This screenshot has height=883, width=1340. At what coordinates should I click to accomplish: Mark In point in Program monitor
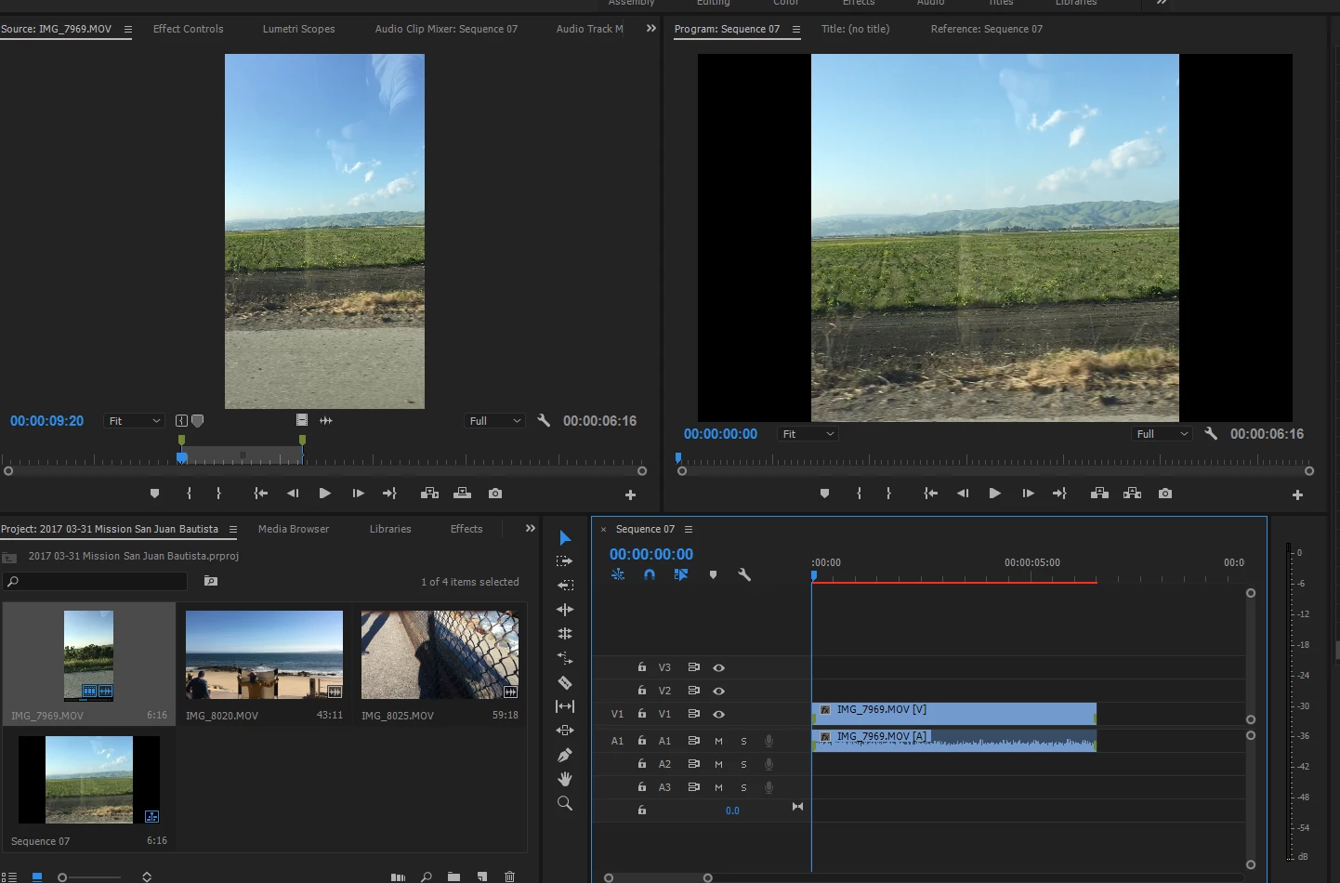[x=859, y=494]
